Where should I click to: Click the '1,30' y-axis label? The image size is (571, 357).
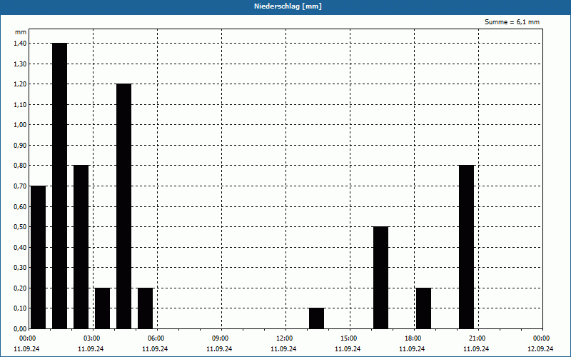(20, 64)
